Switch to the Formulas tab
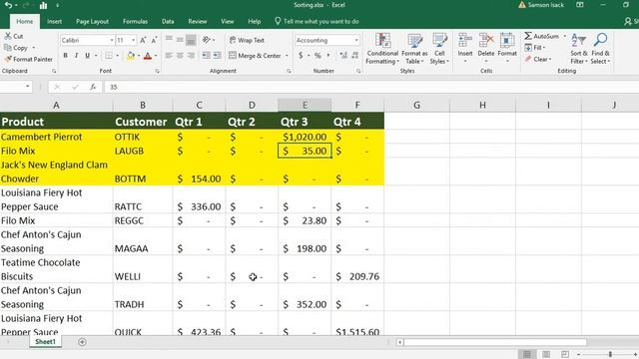Image resolution: width=639 pixels, height=359 pixels. coord(135,21)
